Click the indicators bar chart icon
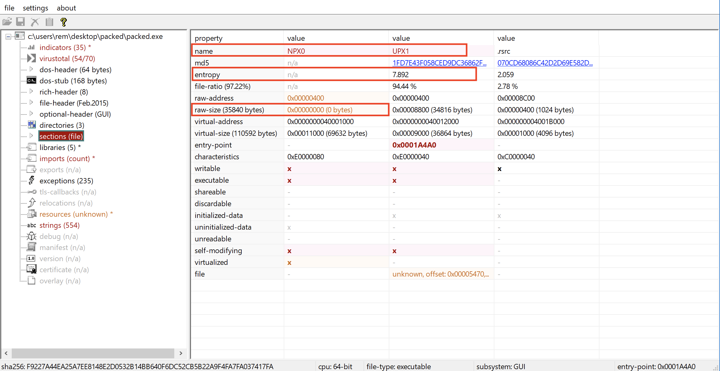This screenshot has width=720, height=371. coord(31,47)
